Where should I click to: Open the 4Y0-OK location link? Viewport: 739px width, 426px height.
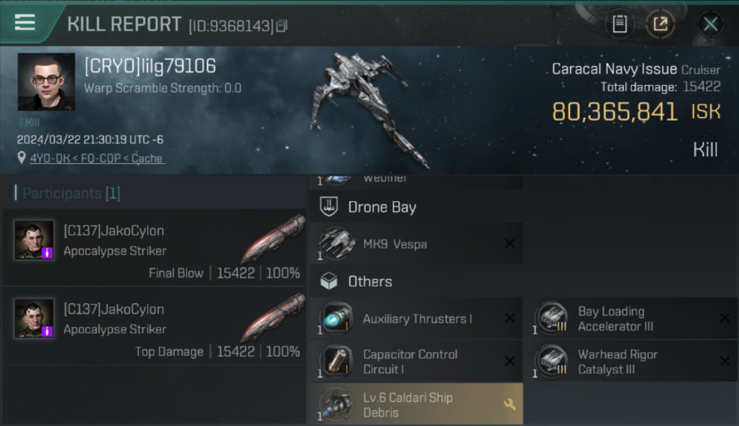pos(97,158)
